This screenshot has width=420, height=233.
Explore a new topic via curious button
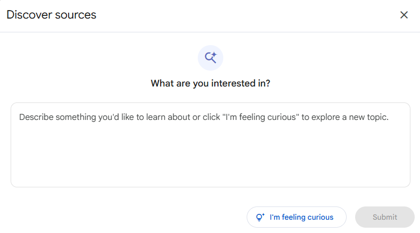click(297, 217)
